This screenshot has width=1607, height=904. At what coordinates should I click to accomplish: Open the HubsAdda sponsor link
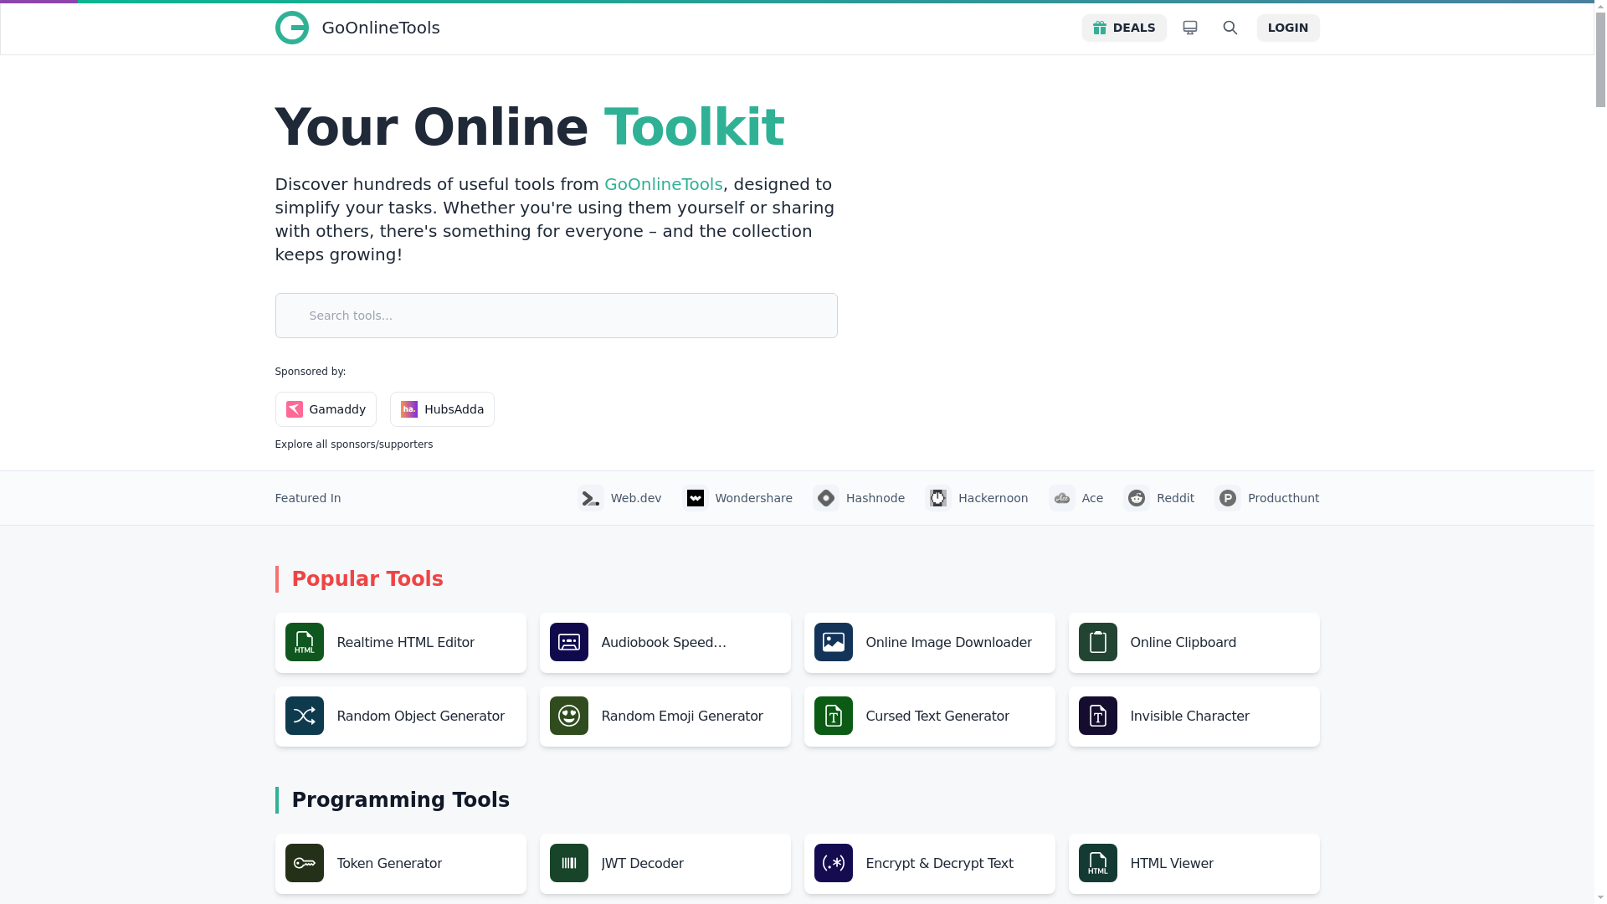(442, 409)
